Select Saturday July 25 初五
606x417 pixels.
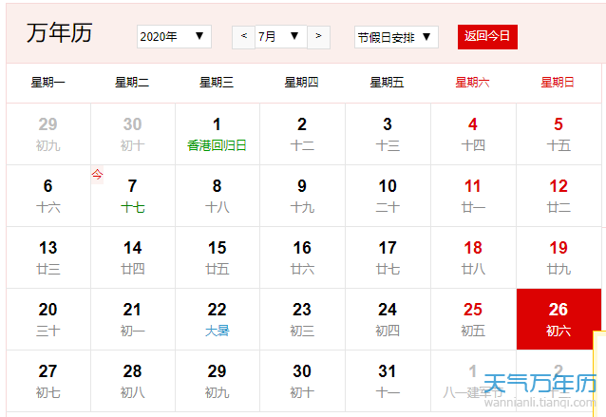tap(473, 319)
